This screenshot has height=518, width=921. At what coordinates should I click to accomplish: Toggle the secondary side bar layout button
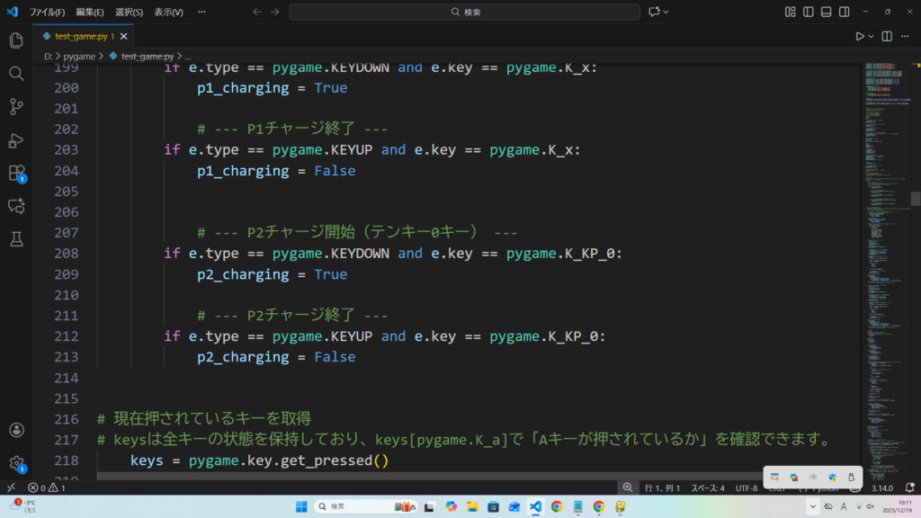click(x=845, y=12)
